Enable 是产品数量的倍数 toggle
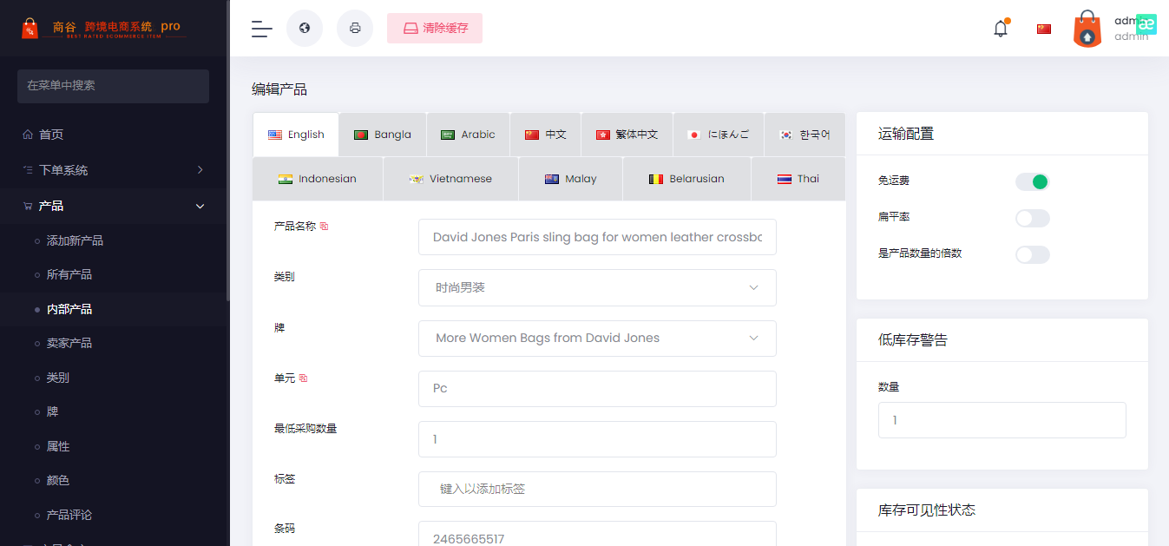 click(1033, 254)
